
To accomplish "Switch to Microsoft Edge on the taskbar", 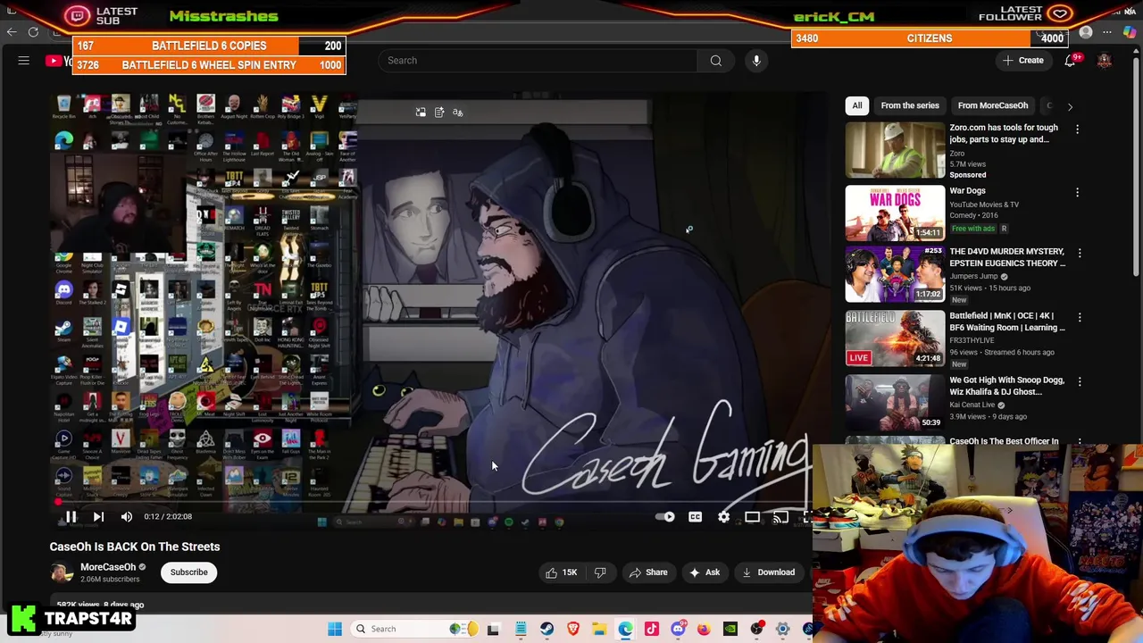I will point(625,629).
